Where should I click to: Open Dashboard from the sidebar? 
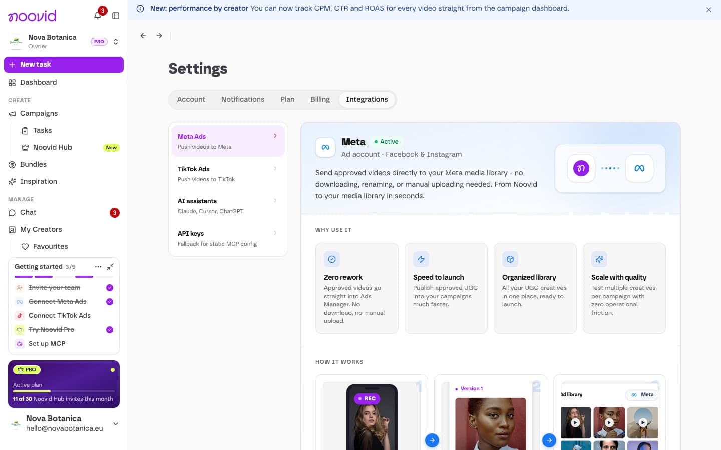64,82
